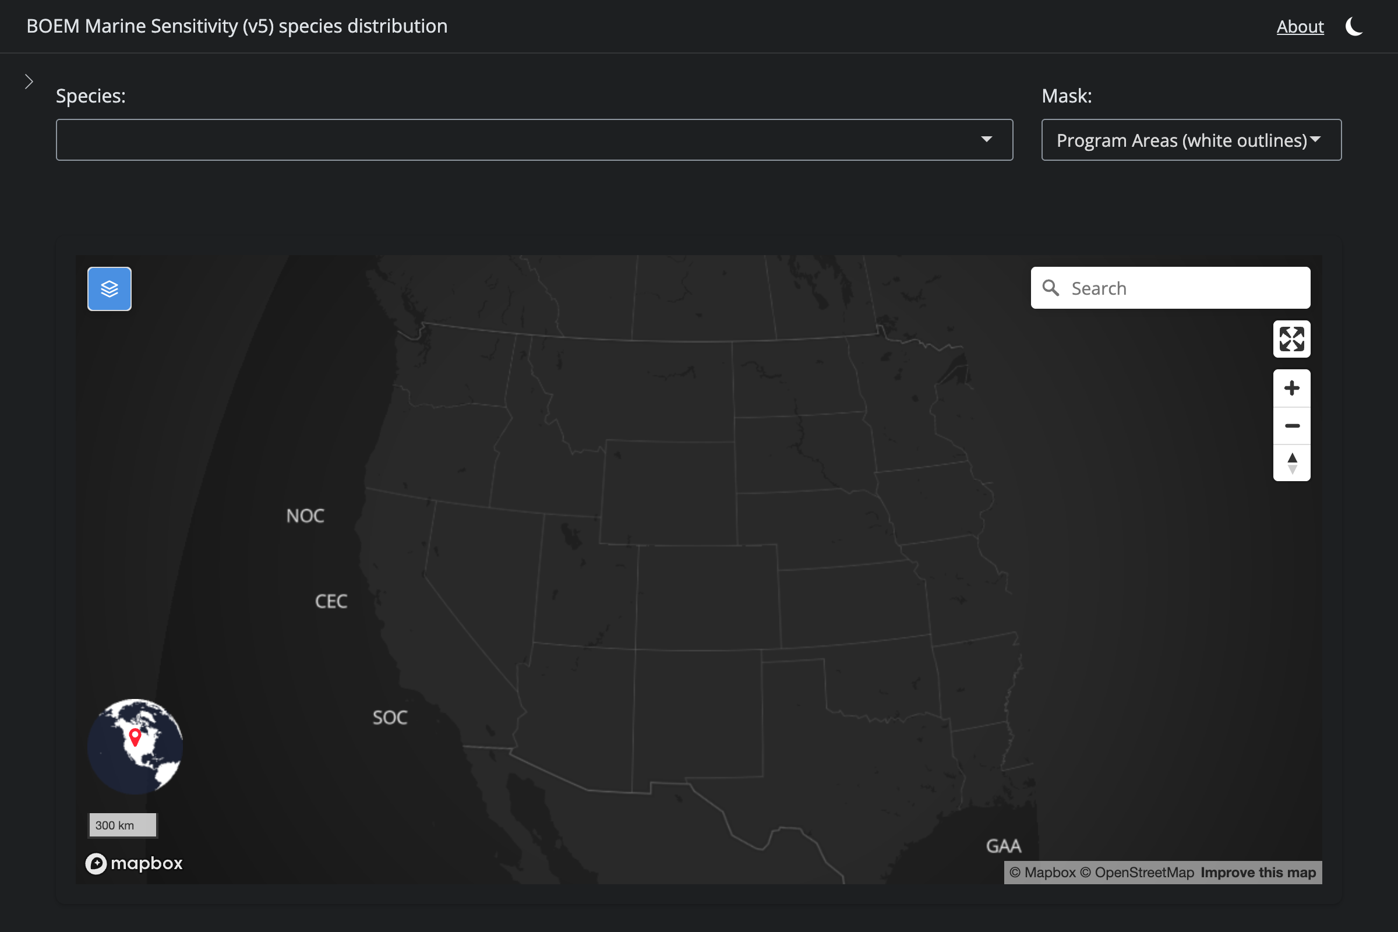1398x932 pixels.
Task: Click the Mapbox logo
Action: [x=135, y=863]
